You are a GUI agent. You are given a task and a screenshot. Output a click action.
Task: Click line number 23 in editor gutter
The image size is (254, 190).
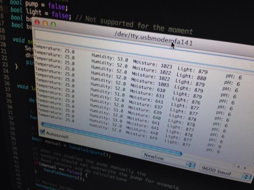pos(5,65)
